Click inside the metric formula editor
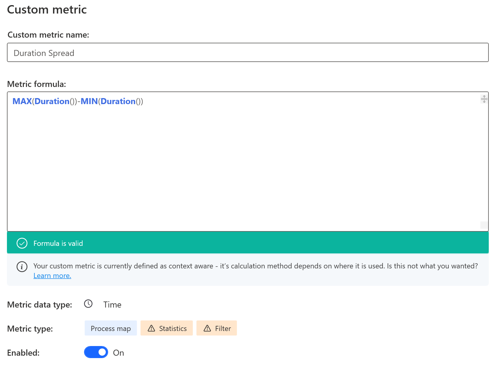Viewport: 496px width, 368px height. [x=211, y=150]
